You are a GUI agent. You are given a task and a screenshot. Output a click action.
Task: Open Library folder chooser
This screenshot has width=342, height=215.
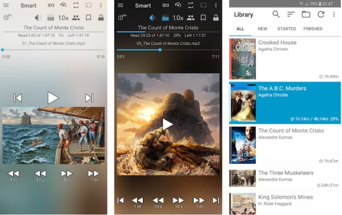pyautogui.click(x=306, y=14)
